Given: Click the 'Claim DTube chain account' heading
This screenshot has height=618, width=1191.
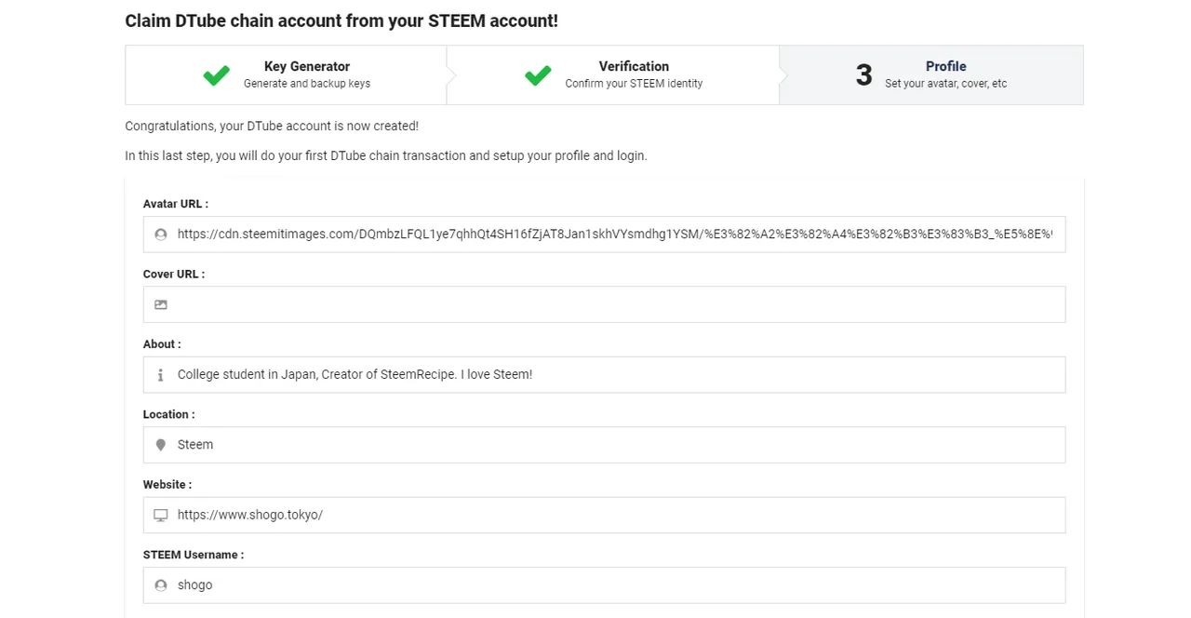Looking at the screenshot, I should [341, 20].
